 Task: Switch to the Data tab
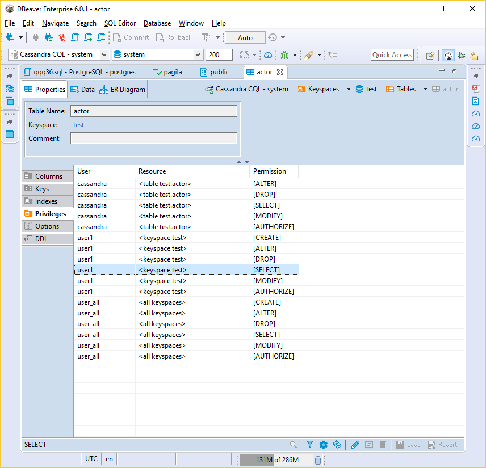coord(82,90)
